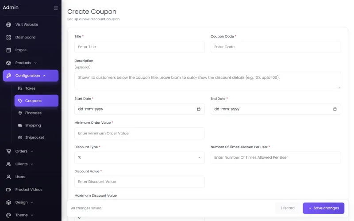Expand the Theme menu chevron

coord(32,215)
